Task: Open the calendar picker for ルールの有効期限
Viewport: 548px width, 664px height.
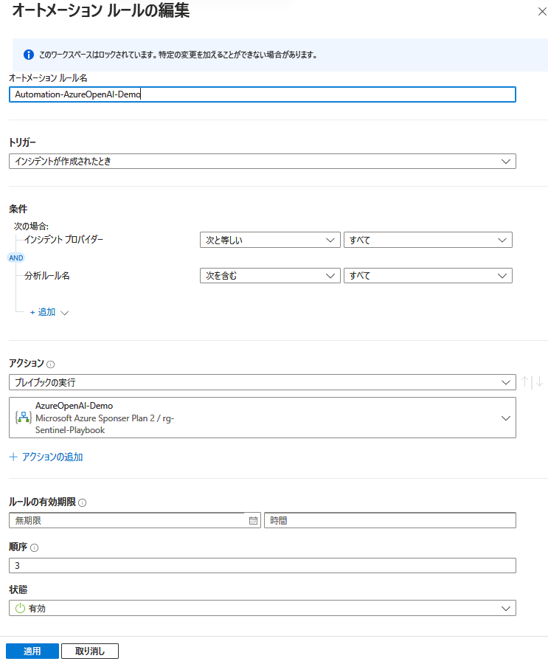Action: click(253, 520)
